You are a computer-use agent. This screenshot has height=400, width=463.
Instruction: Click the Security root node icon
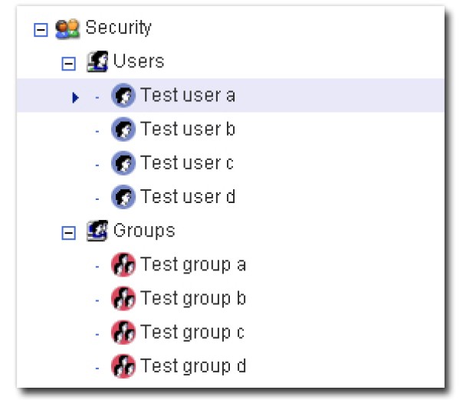[68, 28]
